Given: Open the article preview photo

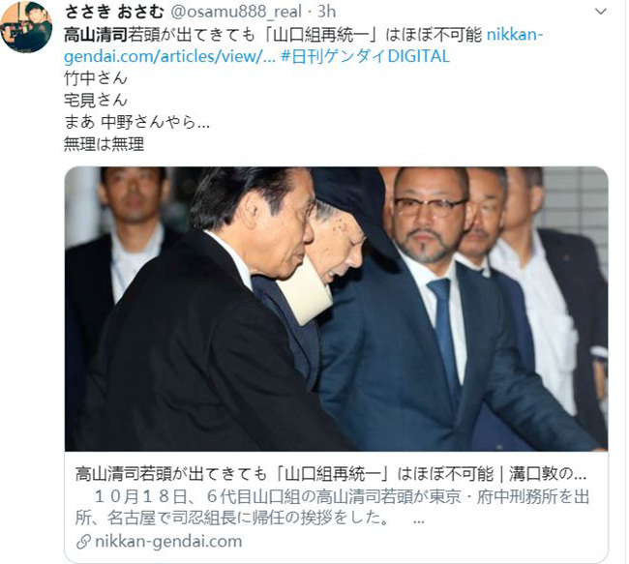Looking at the screenshot, I should coord(336,309).
